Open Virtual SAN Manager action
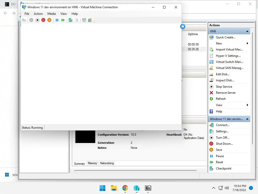The width and height of the screenshot is (258, 194). point(229,68)
